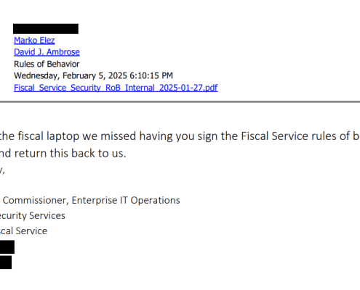
Task: Click the Rules of Behavior subject line
Action: coord(47,64)
